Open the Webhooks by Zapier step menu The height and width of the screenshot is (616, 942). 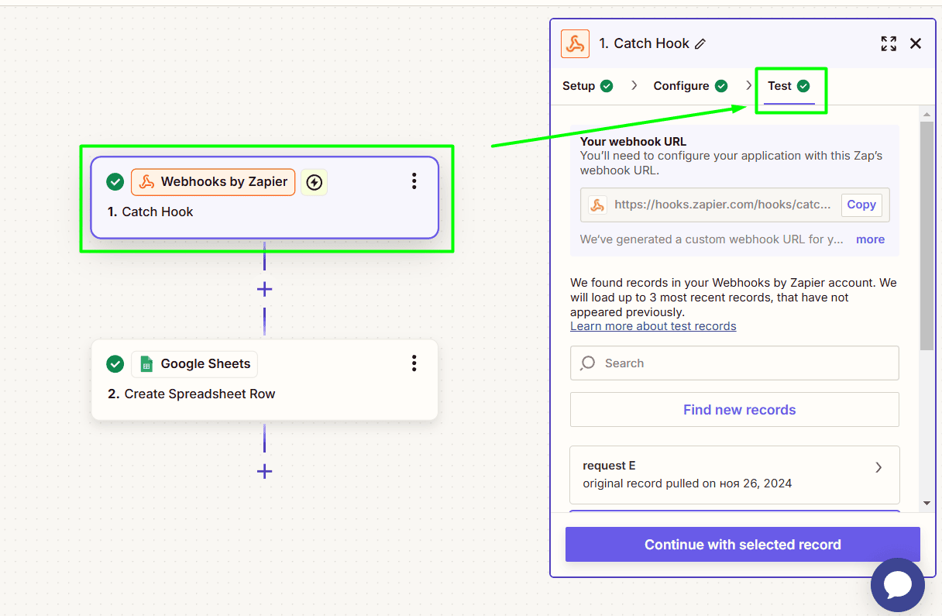(x=414, y=181)
